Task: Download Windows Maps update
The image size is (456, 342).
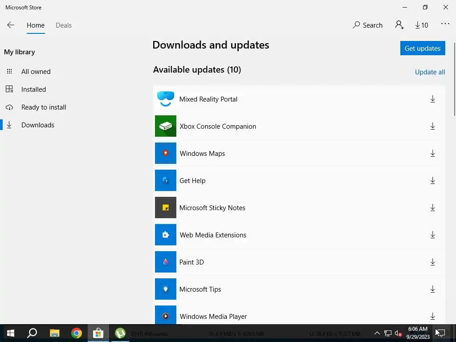Action: pyautogui.click(x=432, y=153)
